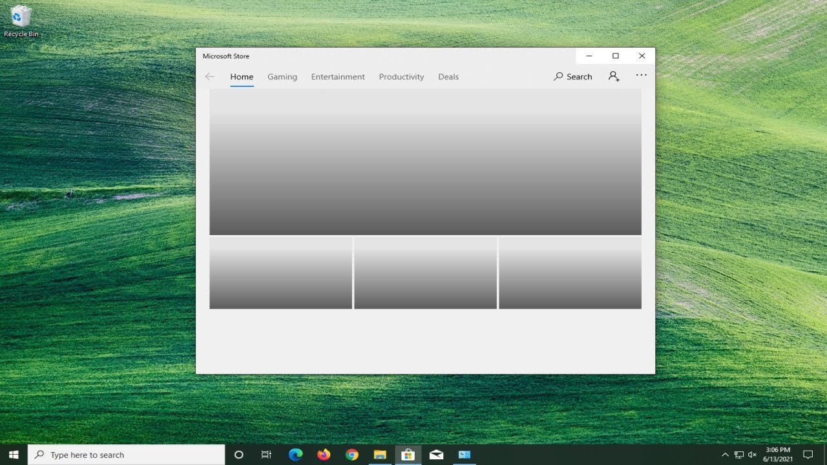The width and height of the screenshot is (827, 465).
Task: Open Task View on the taskbar
Action: tap(266, 455)
